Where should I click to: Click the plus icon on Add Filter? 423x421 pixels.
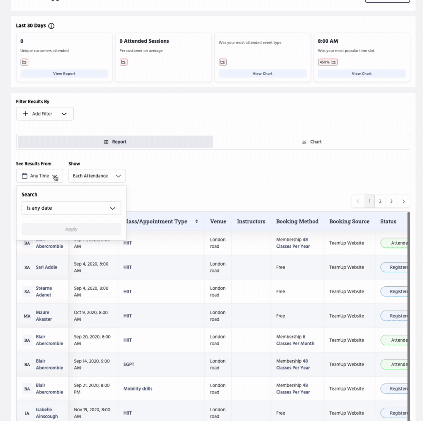[25, 114]
